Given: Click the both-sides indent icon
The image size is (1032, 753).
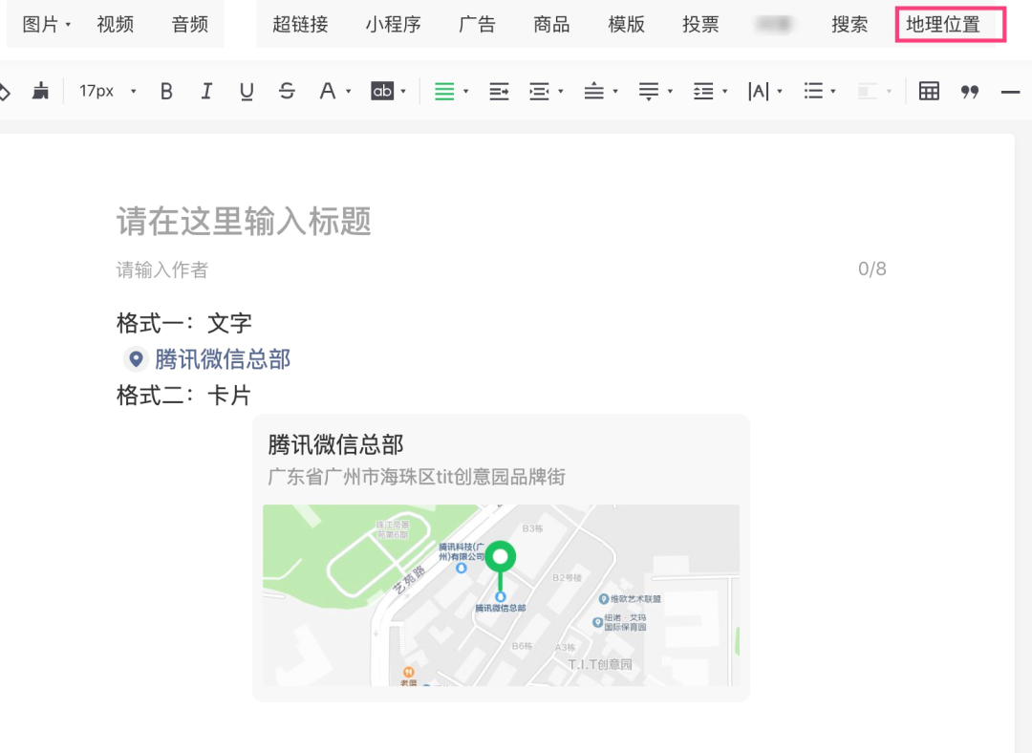Looking at the screenshot, I should [539, 91].
